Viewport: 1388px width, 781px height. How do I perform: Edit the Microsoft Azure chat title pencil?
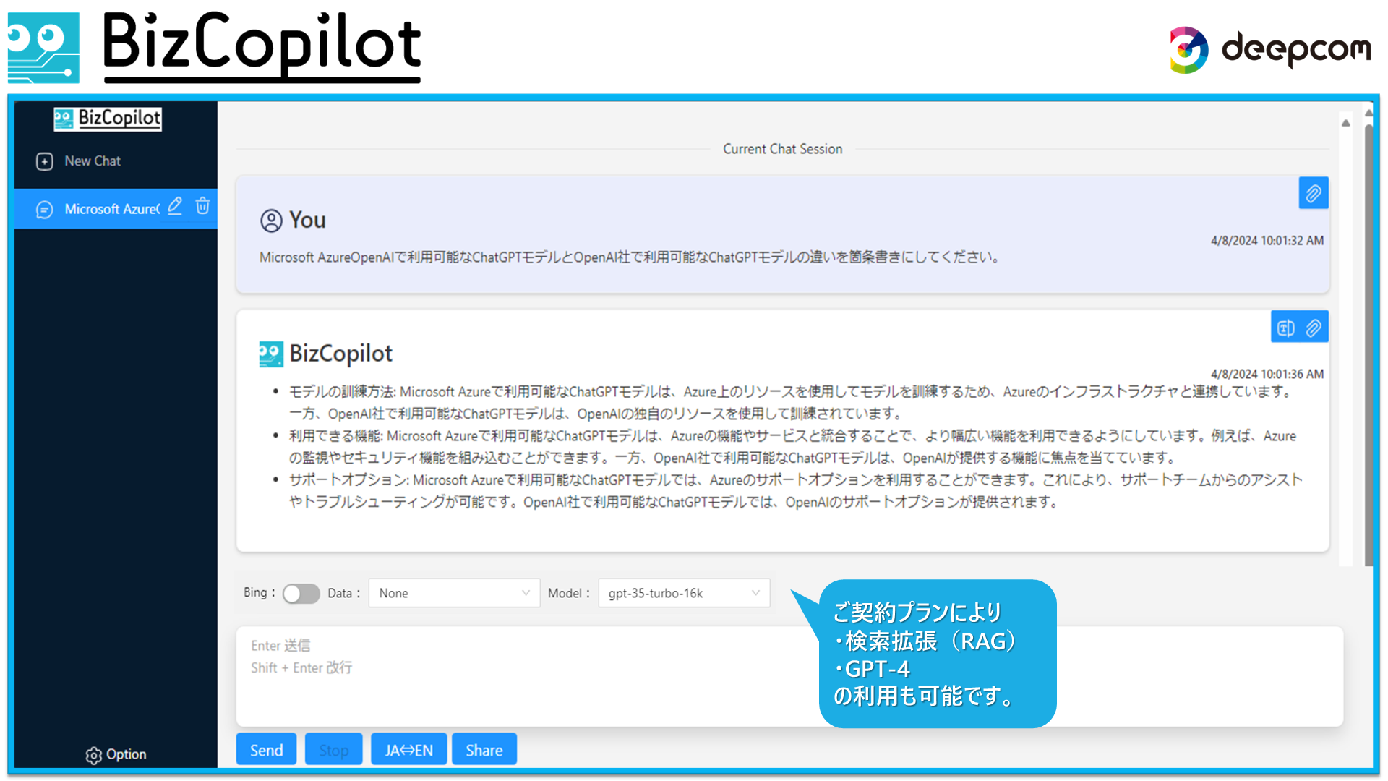pyautogui.click(x=175, y=206)
